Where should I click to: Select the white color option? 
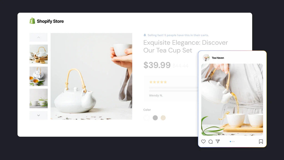146,118
